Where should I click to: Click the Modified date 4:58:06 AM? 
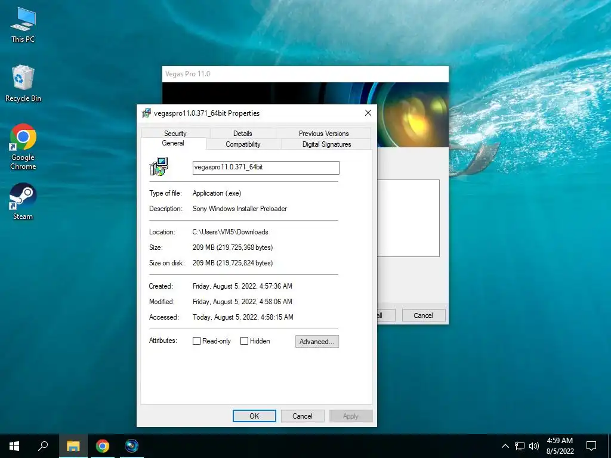click(242, 302)
